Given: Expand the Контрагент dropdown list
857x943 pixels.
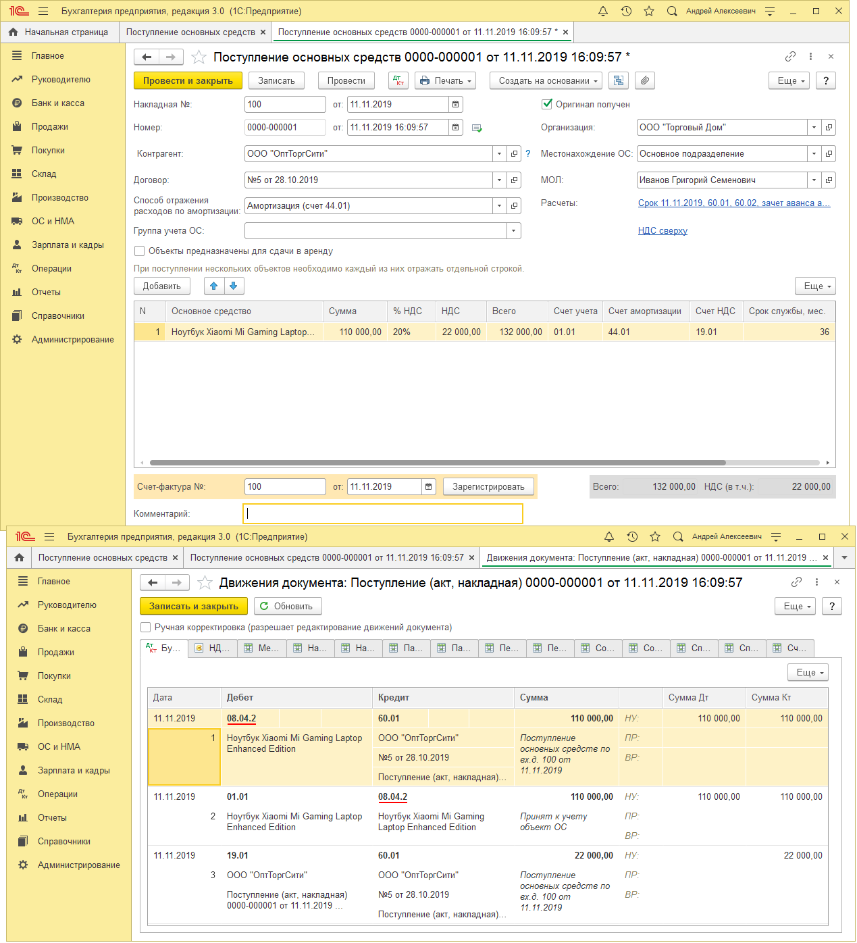Looking at the screenshot, I should click(499, 154).
